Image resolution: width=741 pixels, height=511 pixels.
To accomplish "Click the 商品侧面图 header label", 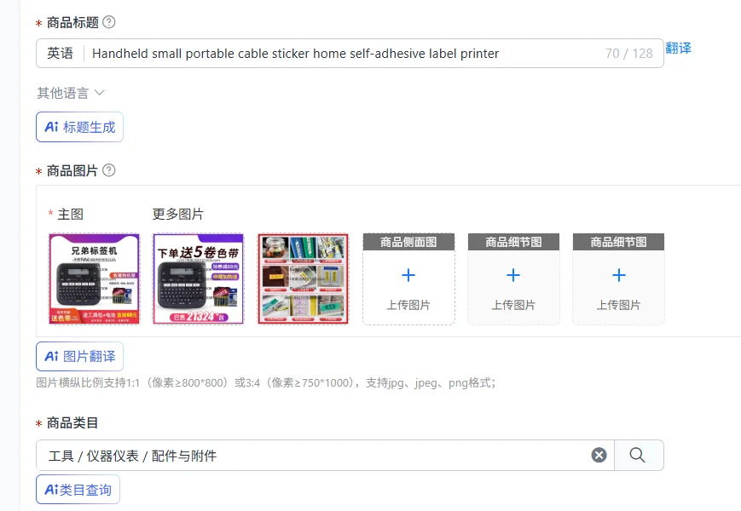I will point(408,242).
